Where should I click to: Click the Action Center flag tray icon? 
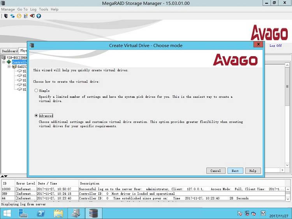click(x=240, y=214)
